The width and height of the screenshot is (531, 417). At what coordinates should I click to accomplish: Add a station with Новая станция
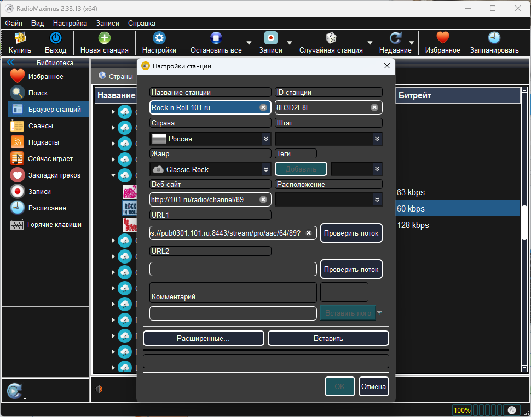105,38
